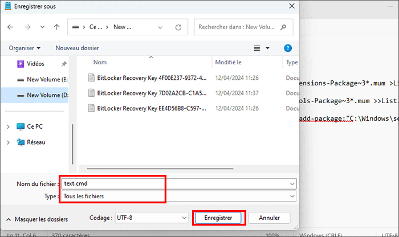
Task: Click the forward navigation arrow
Action: click(x=26, y=27)
